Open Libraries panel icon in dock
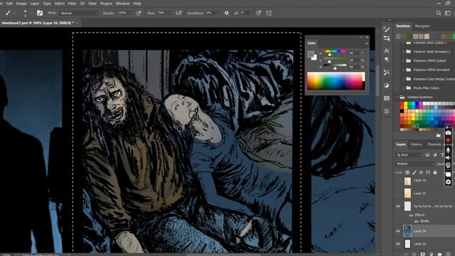This screenshot has height=256, width=455. point(387,98)
